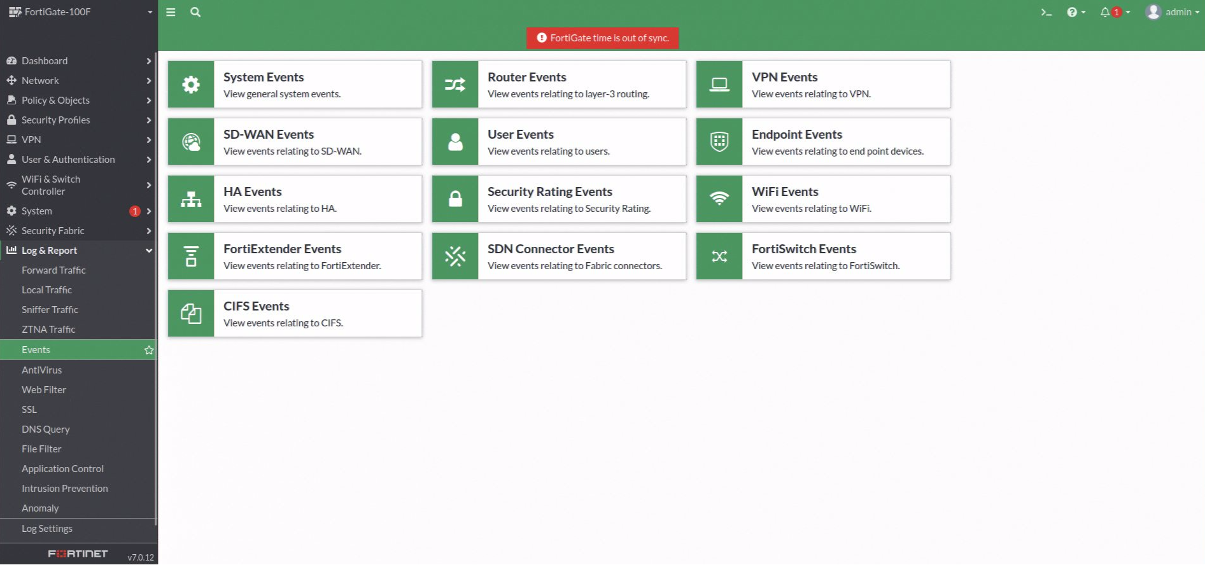
Task: Open the FortiGate-100F device dropdown
Action: pyautogui.click(x=80, y=12)
